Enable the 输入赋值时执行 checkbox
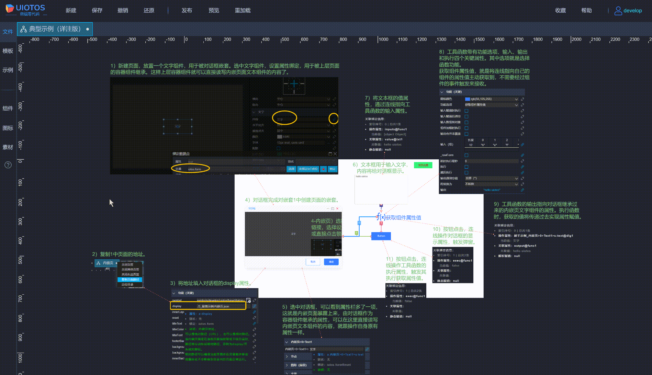 point(466,111)
